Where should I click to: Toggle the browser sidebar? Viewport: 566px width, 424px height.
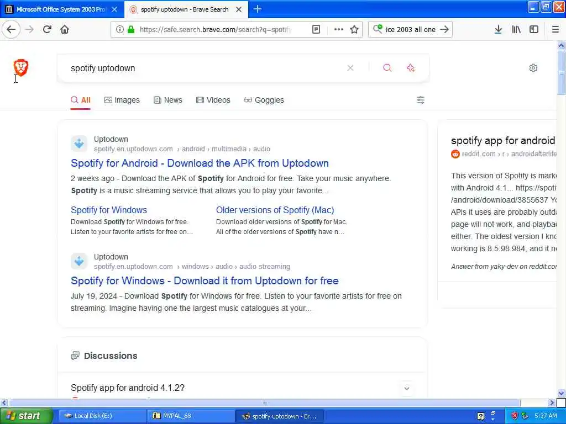534,29
